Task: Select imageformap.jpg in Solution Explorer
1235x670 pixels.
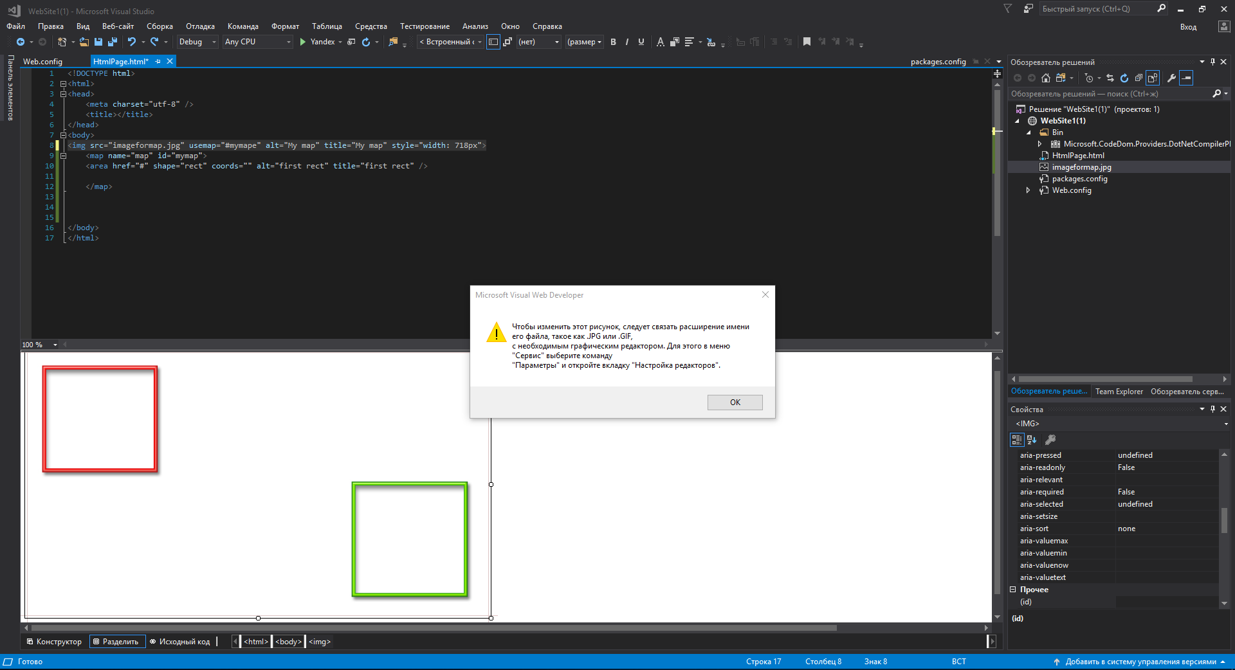Action: click(1081, 167)
